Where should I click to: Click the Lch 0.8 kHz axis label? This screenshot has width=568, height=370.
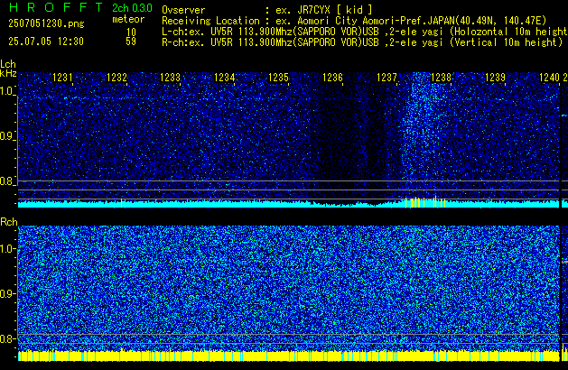(7, 181)
